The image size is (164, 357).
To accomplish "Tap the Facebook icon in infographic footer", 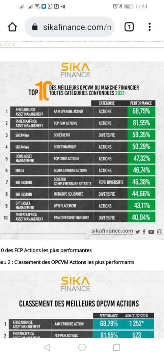I will point(144,232).
